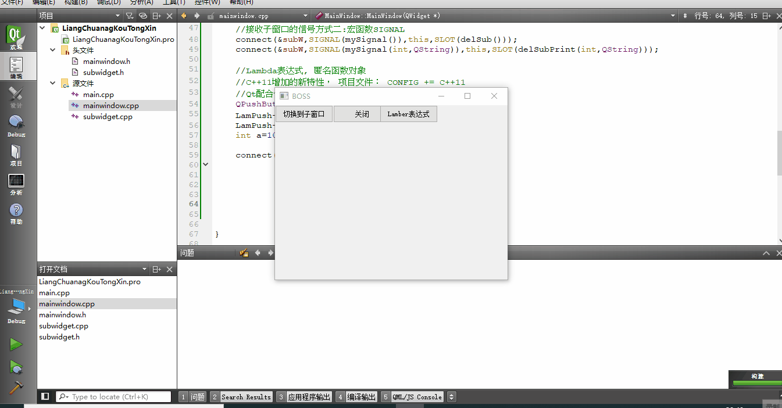Open the 编辑(E) menu
This screenshot has width=782, height=408.
point(44,2)
